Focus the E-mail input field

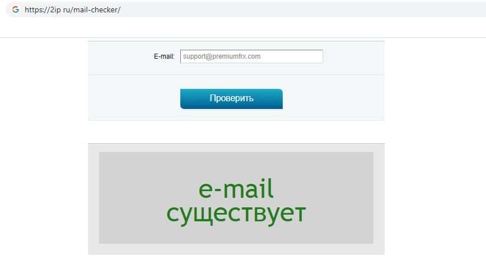tap(251, 56)
